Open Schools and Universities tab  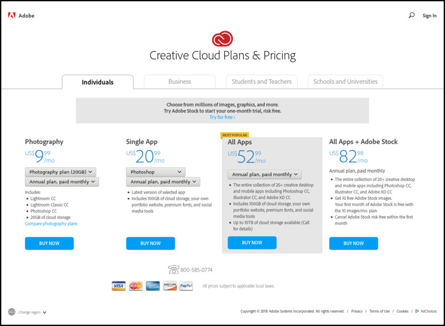tap(345, 82)
